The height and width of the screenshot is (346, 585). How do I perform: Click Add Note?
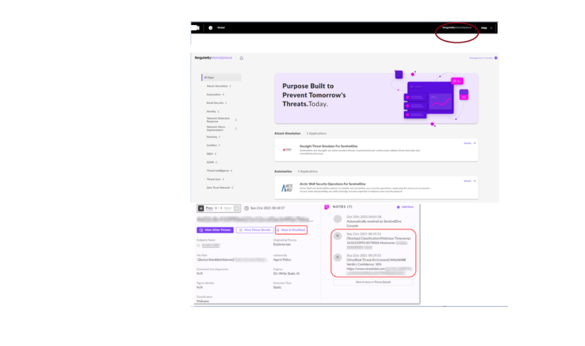[405, 207]
